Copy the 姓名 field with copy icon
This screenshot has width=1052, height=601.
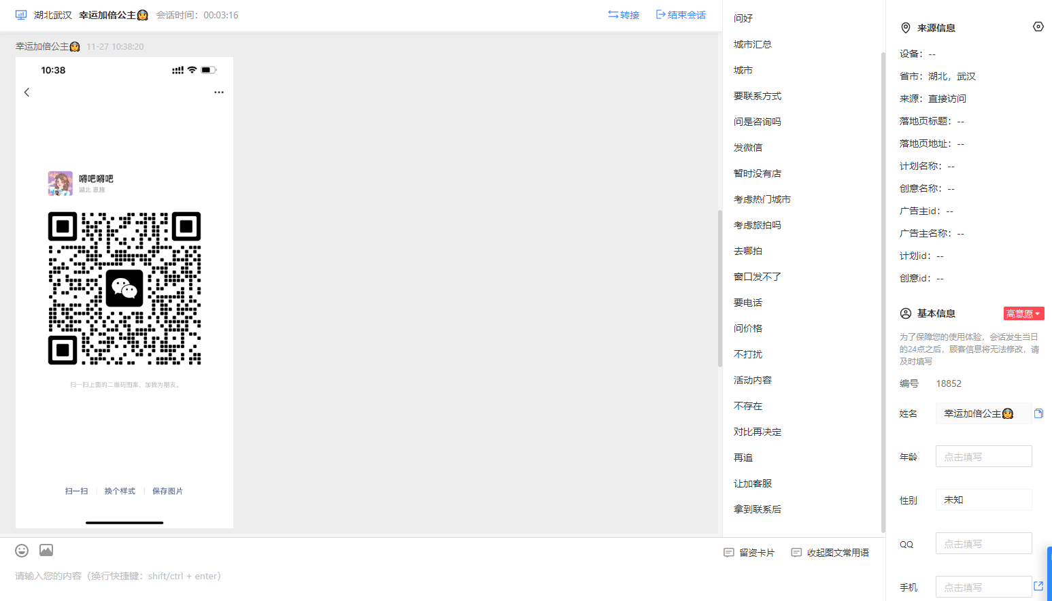(x=1038, y=413)
